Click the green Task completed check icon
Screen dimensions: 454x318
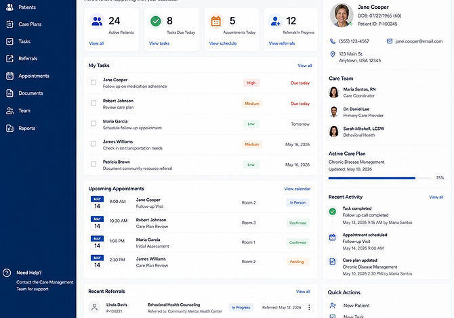coord(333,211)
